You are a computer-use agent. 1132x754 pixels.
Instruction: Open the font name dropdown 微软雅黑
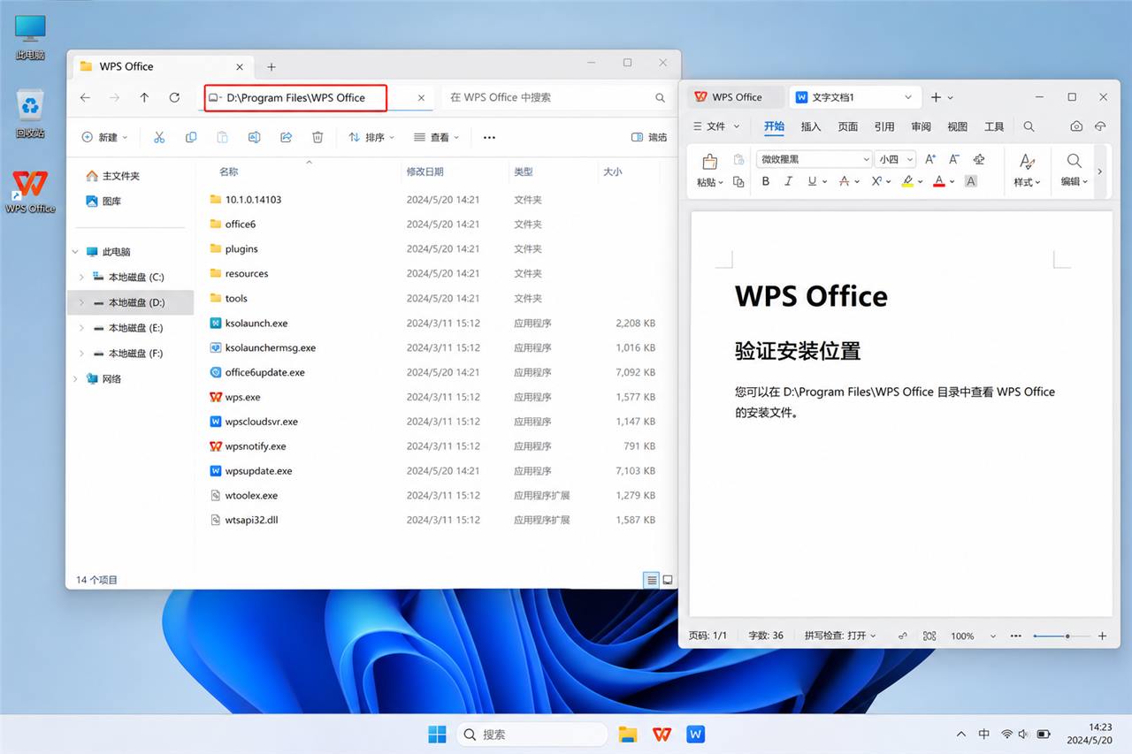click(x=867, y=159)
